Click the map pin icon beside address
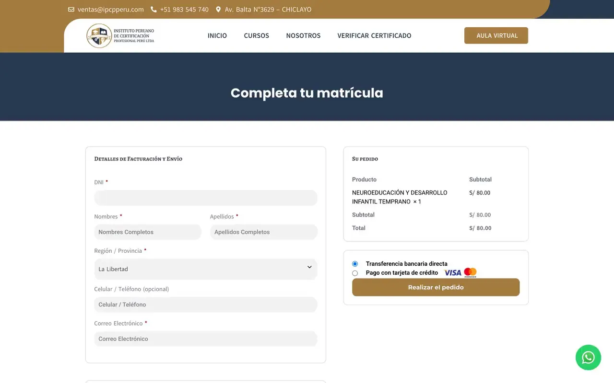Image resolution: width=614 pixels, height=383 pixels. (x=218, y=10)
